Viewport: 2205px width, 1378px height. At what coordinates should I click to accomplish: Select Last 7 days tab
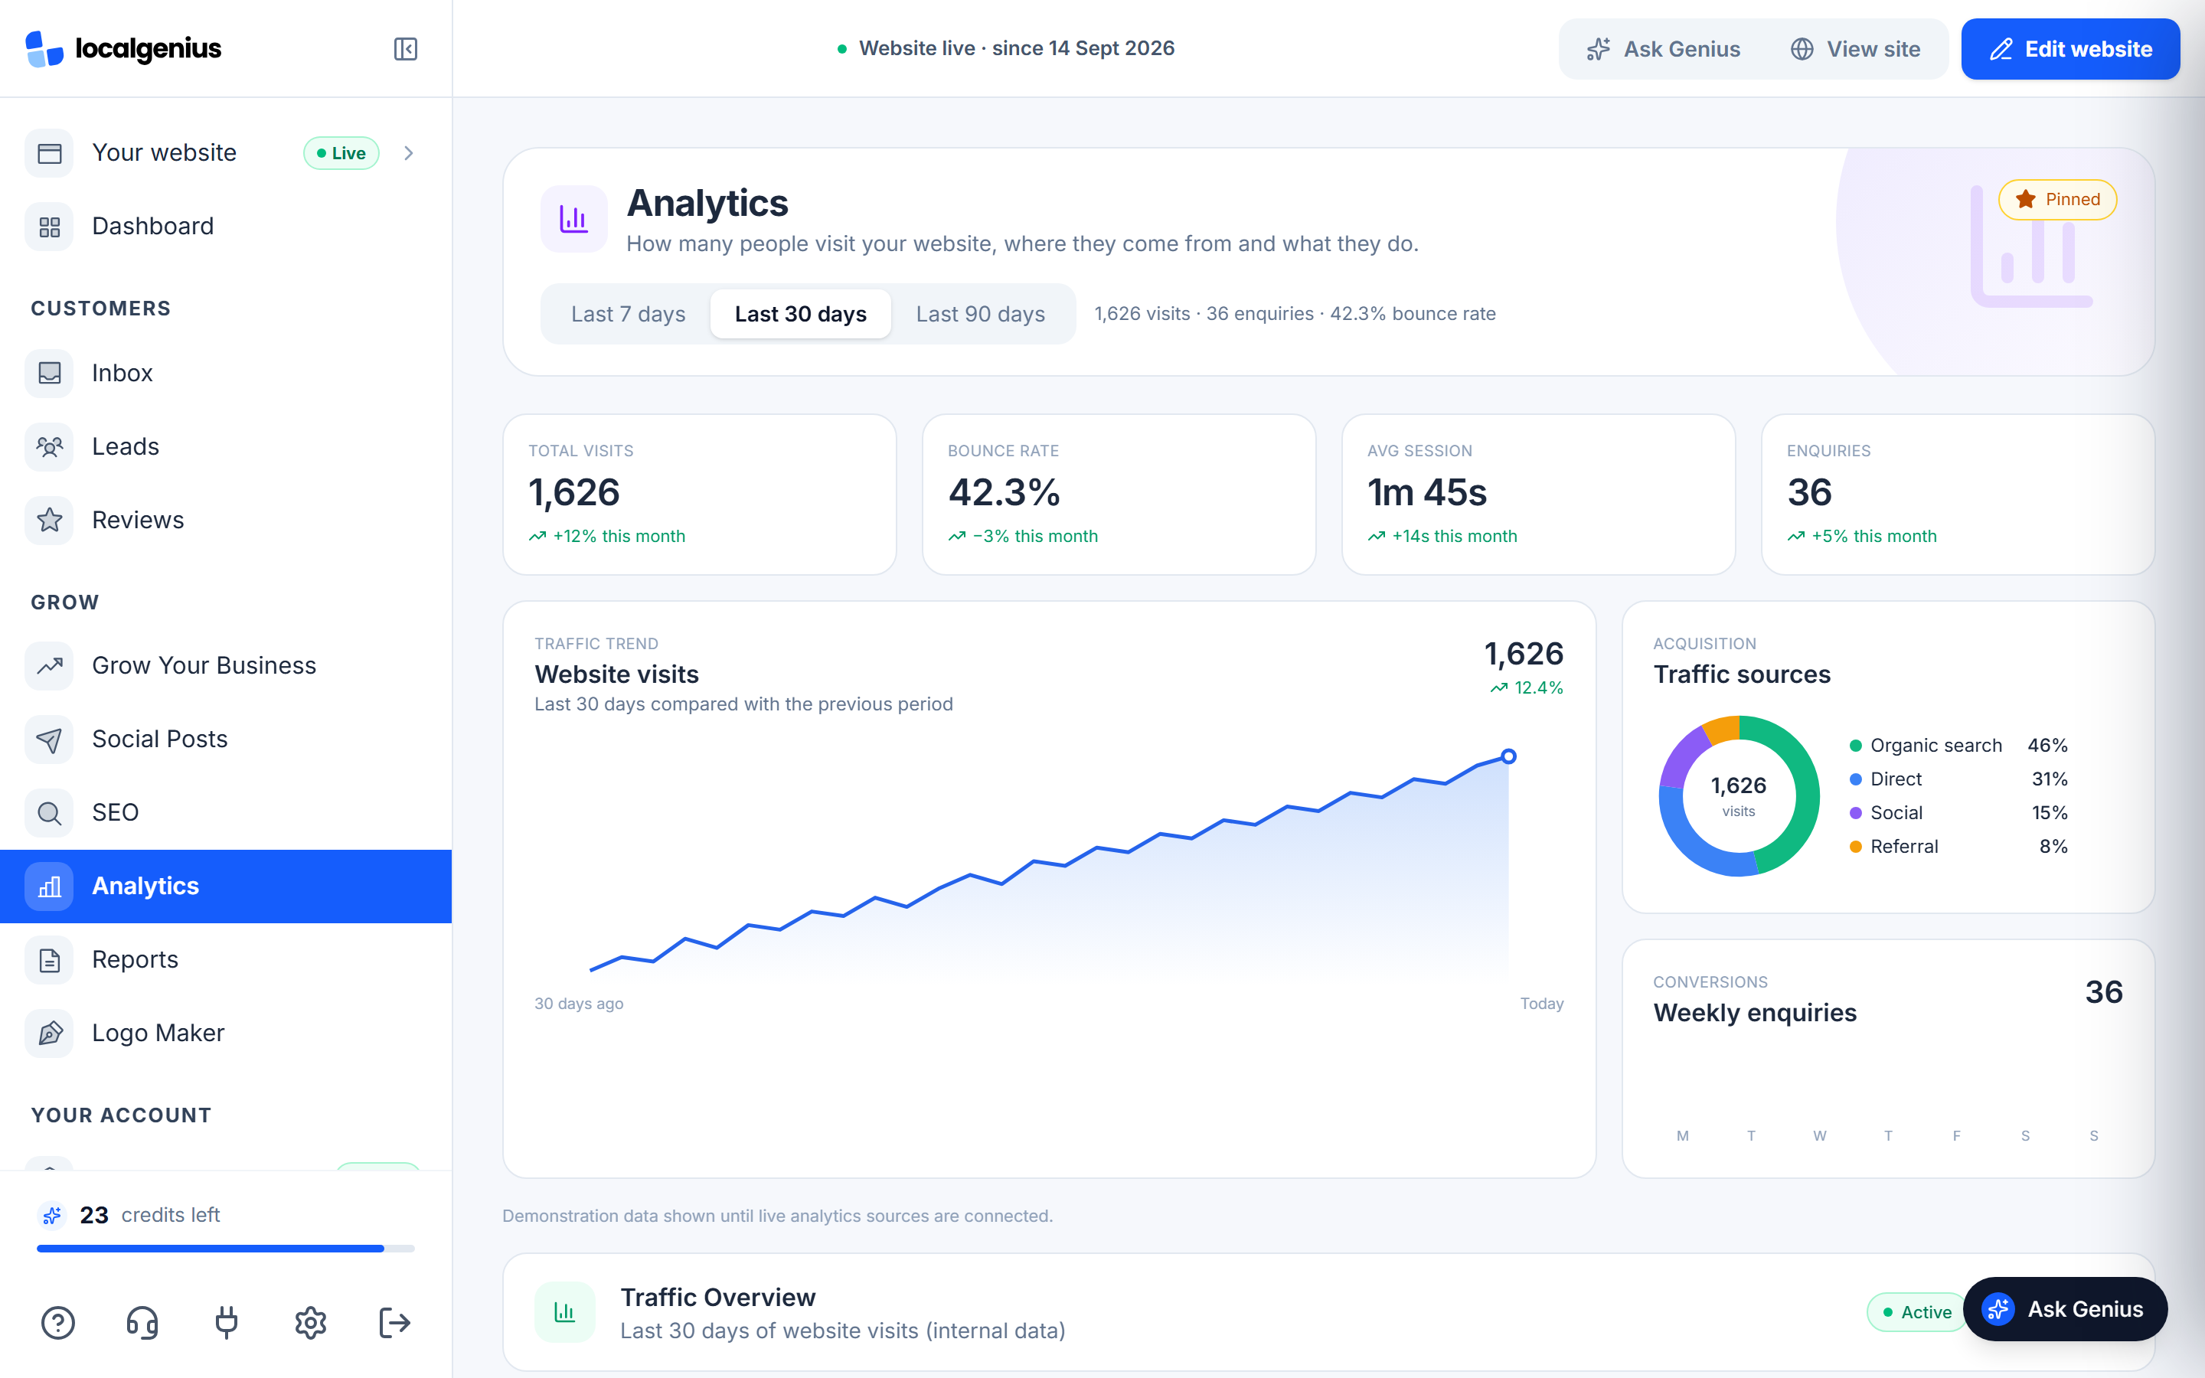[x=628, y=315]
